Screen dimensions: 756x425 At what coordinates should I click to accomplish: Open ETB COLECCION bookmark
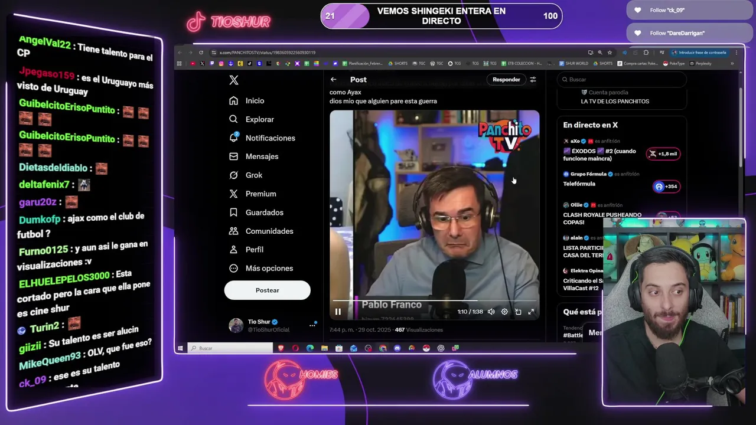(521, 64)
